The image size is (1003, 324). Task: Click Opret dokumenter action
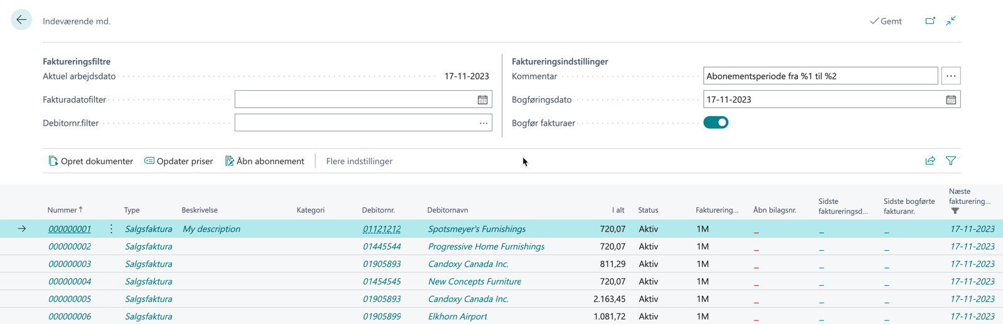pos(91,161)
